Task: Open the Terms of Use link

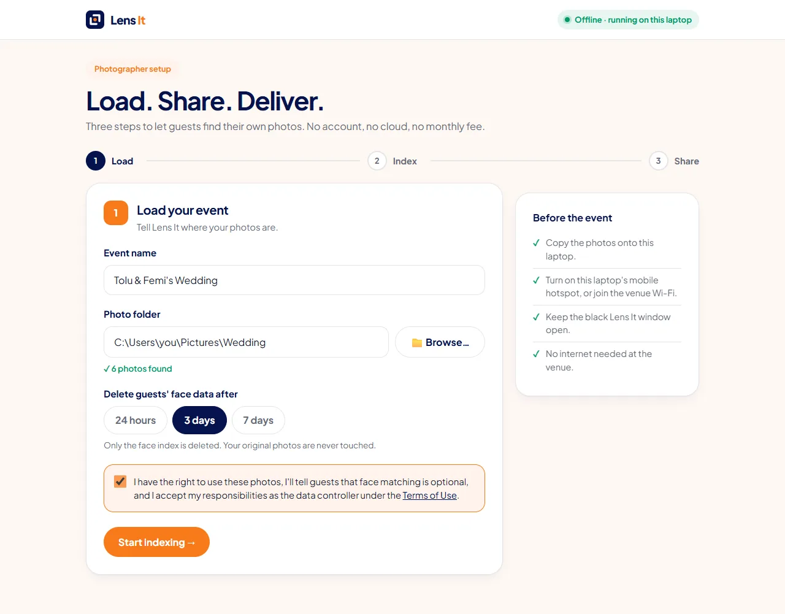Action: click(x=430, y=496)
